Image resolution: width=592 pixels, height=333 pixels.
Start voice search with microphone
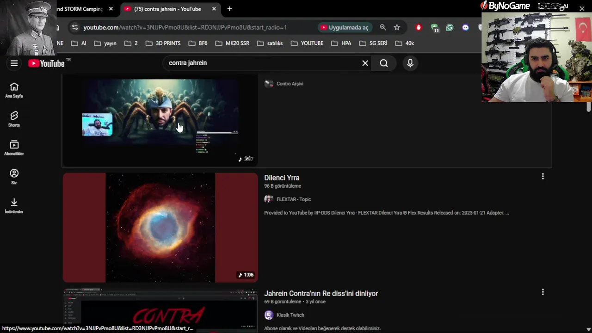click(410, 63)
